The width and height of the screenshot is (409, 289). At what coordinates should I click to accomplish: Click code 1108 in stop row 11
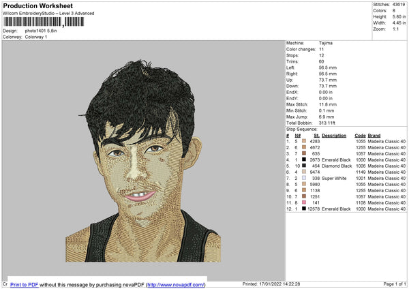(361, 202)
